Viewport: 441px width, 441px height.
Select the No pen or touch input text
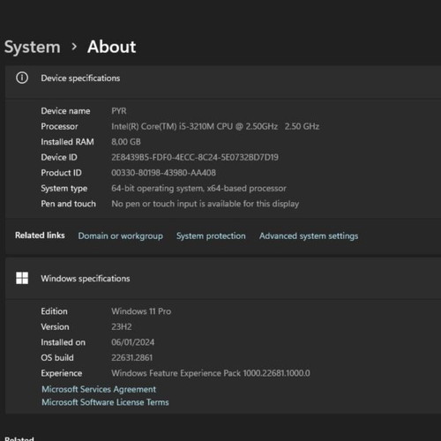click(206, 204)
